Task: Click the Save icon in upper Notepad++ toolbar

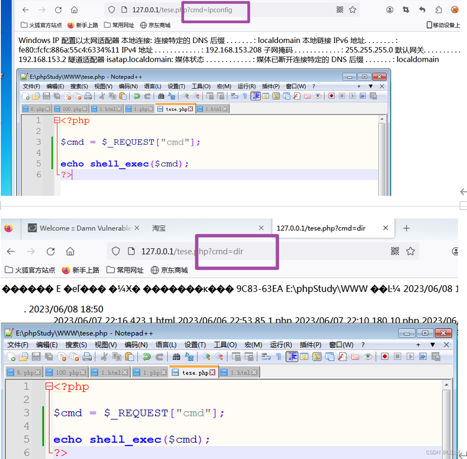Action: [x=46, y=96]
